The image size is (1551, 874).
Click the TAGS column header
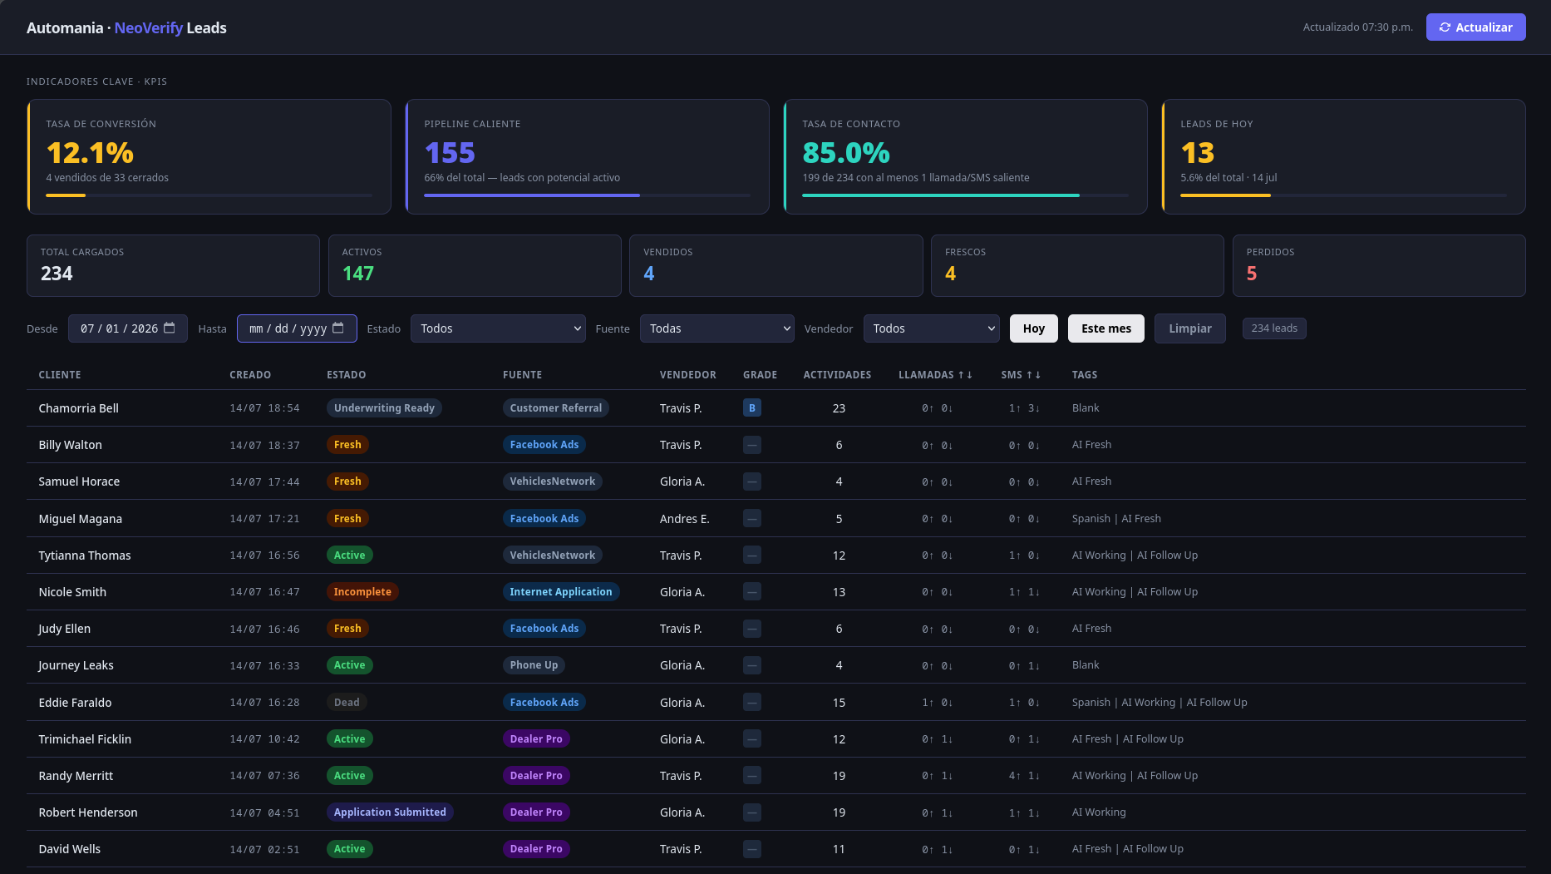pyautogui.click(x=1085, y=375)
